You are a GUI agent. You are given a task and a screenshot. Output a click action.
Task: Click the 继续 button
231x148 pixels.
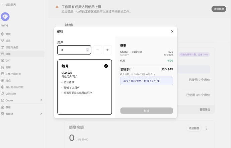pos(147,110)
